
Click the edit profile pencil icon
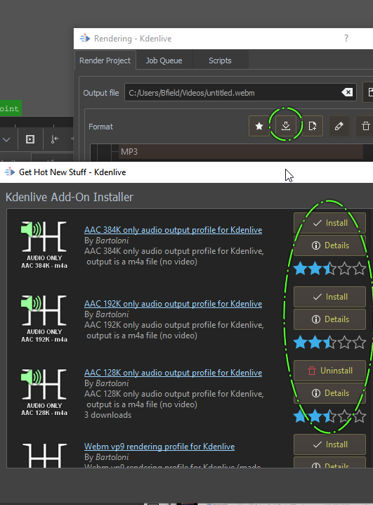coord(339,126)
